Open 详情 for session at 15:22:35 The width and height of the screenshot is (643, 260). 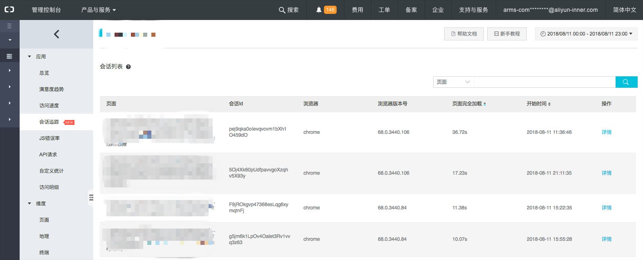607,208
